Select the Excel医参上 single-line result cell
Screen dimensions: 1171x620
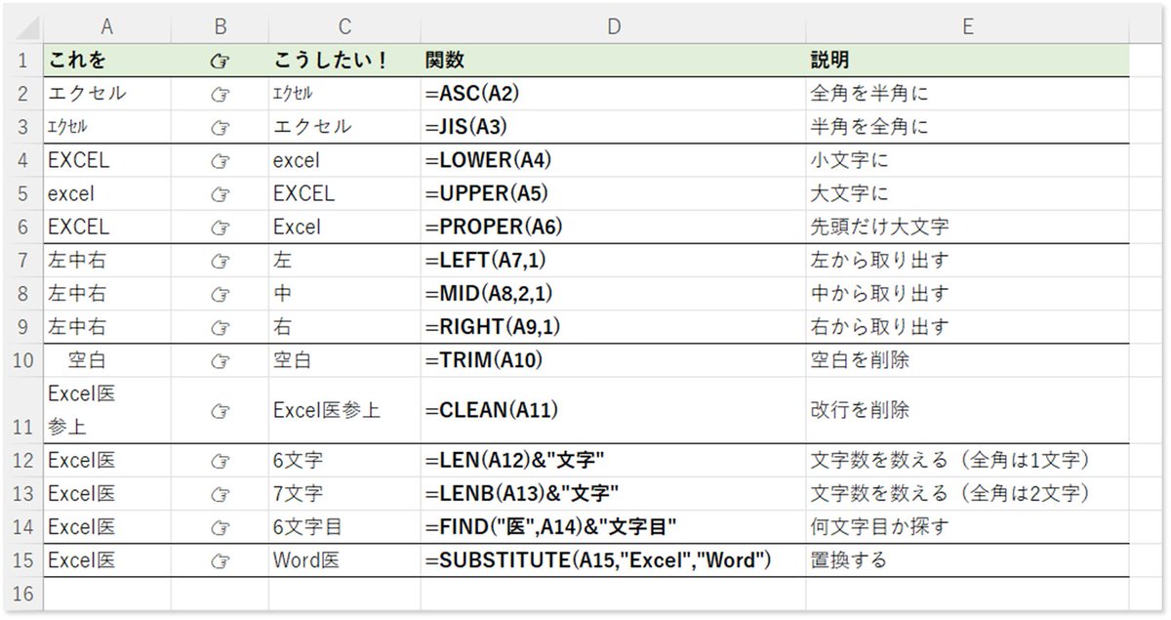coord(344,410)
